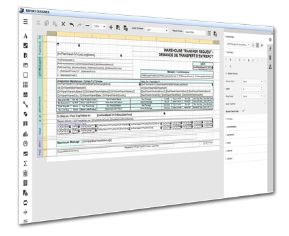Delete selection with the X toolbar icon

click(63, 24)
